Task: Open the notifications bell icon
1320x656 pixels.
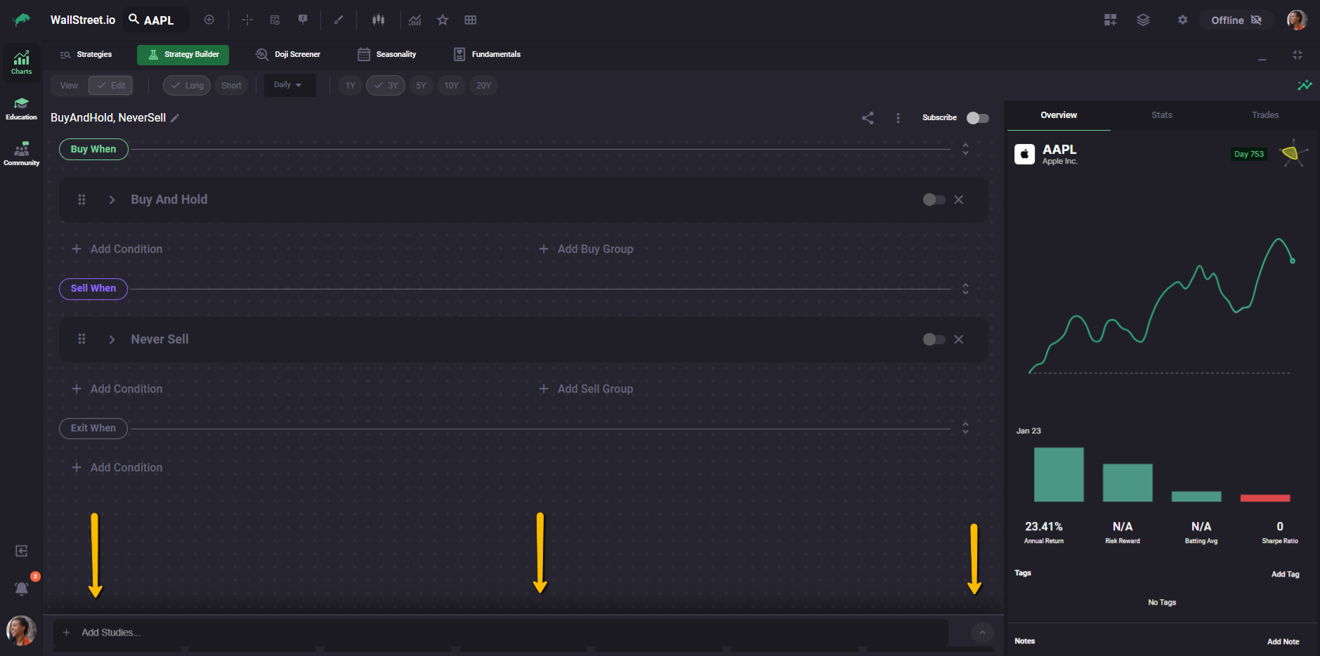Action: click(x=22, y=589)
